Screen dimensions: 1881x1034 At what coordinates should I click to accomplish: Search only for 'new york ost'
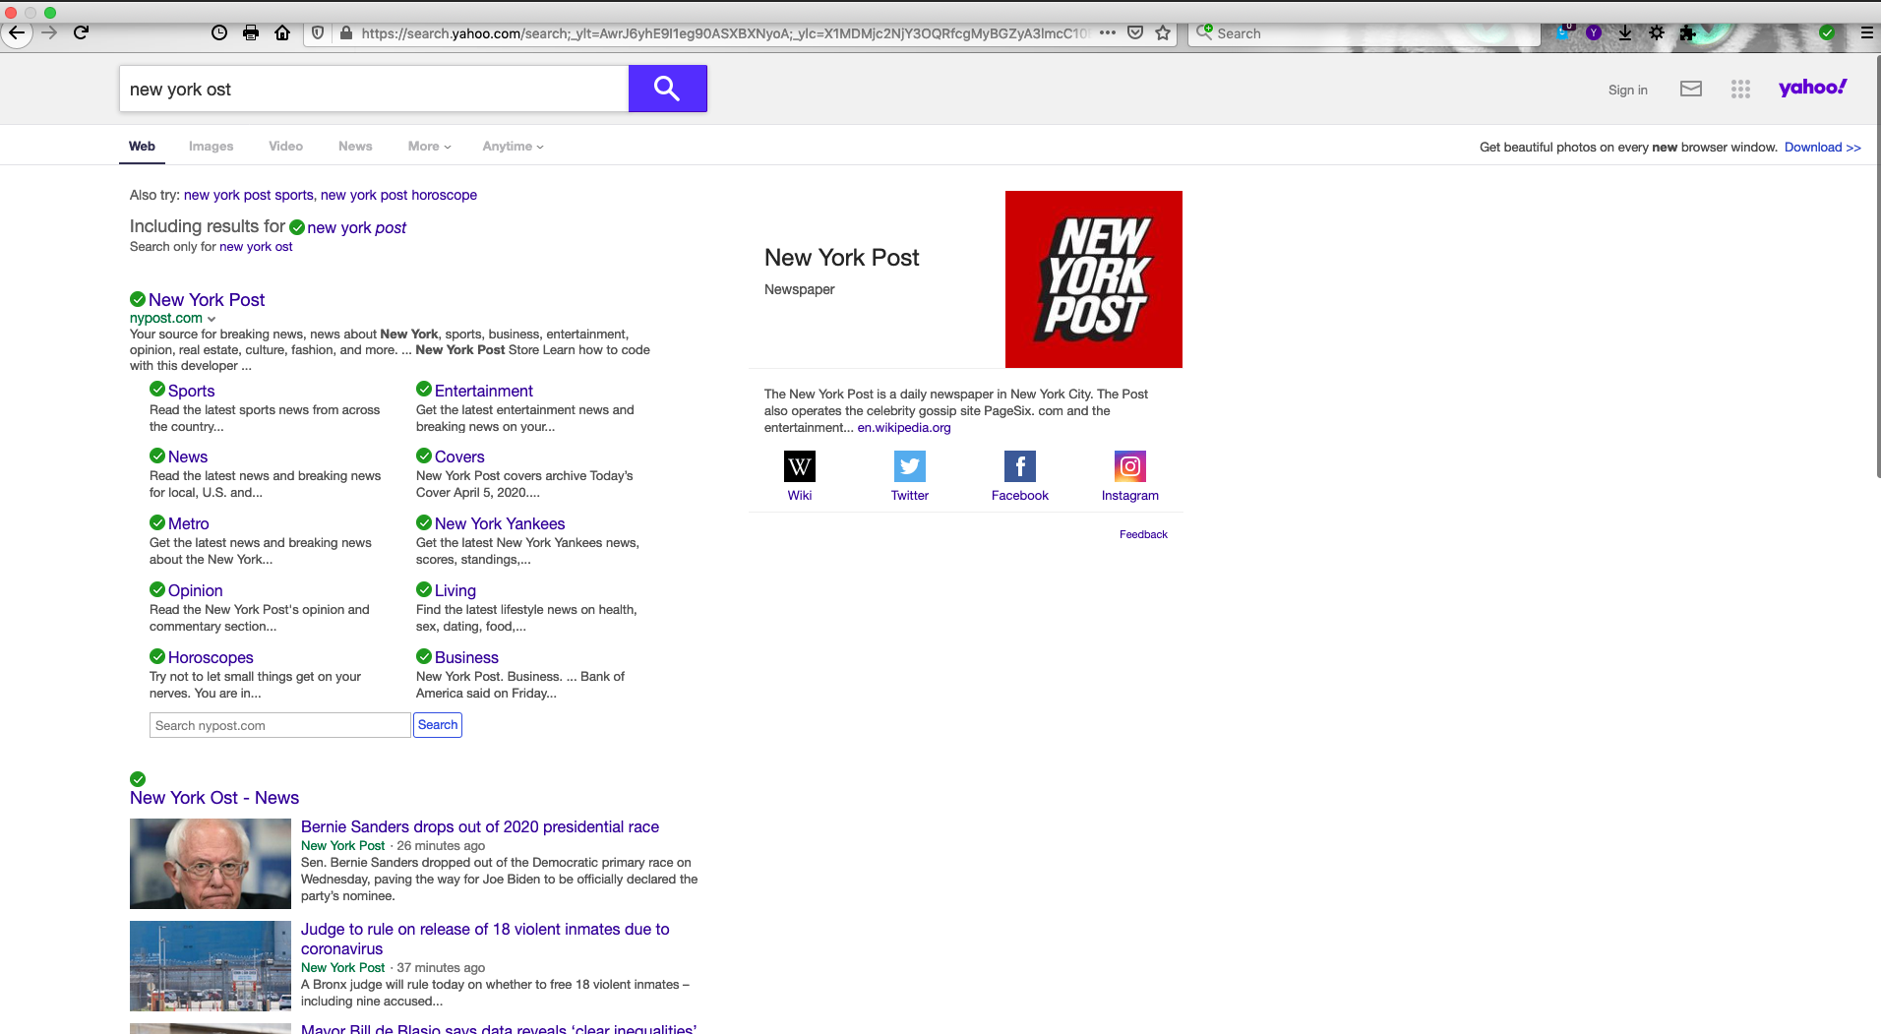pos(256,247)
